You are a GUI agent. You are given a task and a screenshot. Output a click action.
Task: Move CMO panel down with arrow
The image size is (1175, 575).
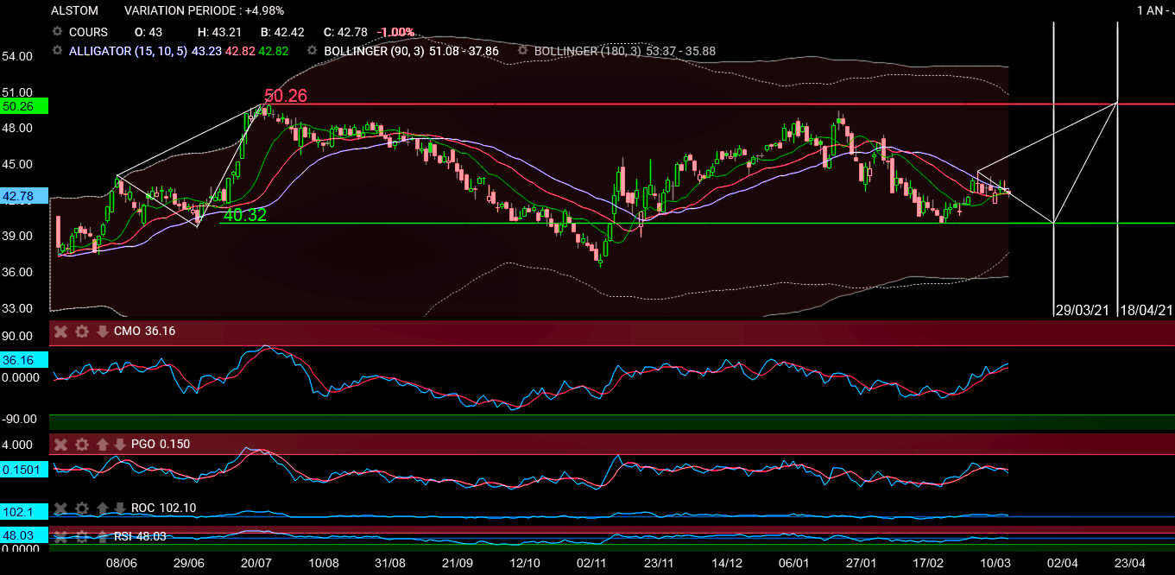coord(102,331)
